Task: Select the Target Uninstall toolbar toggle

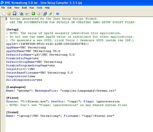Action: [x=50, y=14]
